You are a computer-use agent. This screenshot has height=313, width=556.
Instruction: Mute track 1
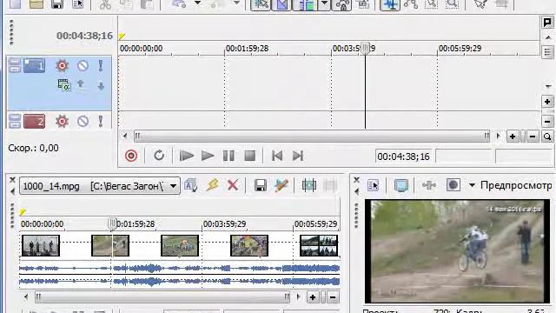pyautogui.click(x=83, y=66)
